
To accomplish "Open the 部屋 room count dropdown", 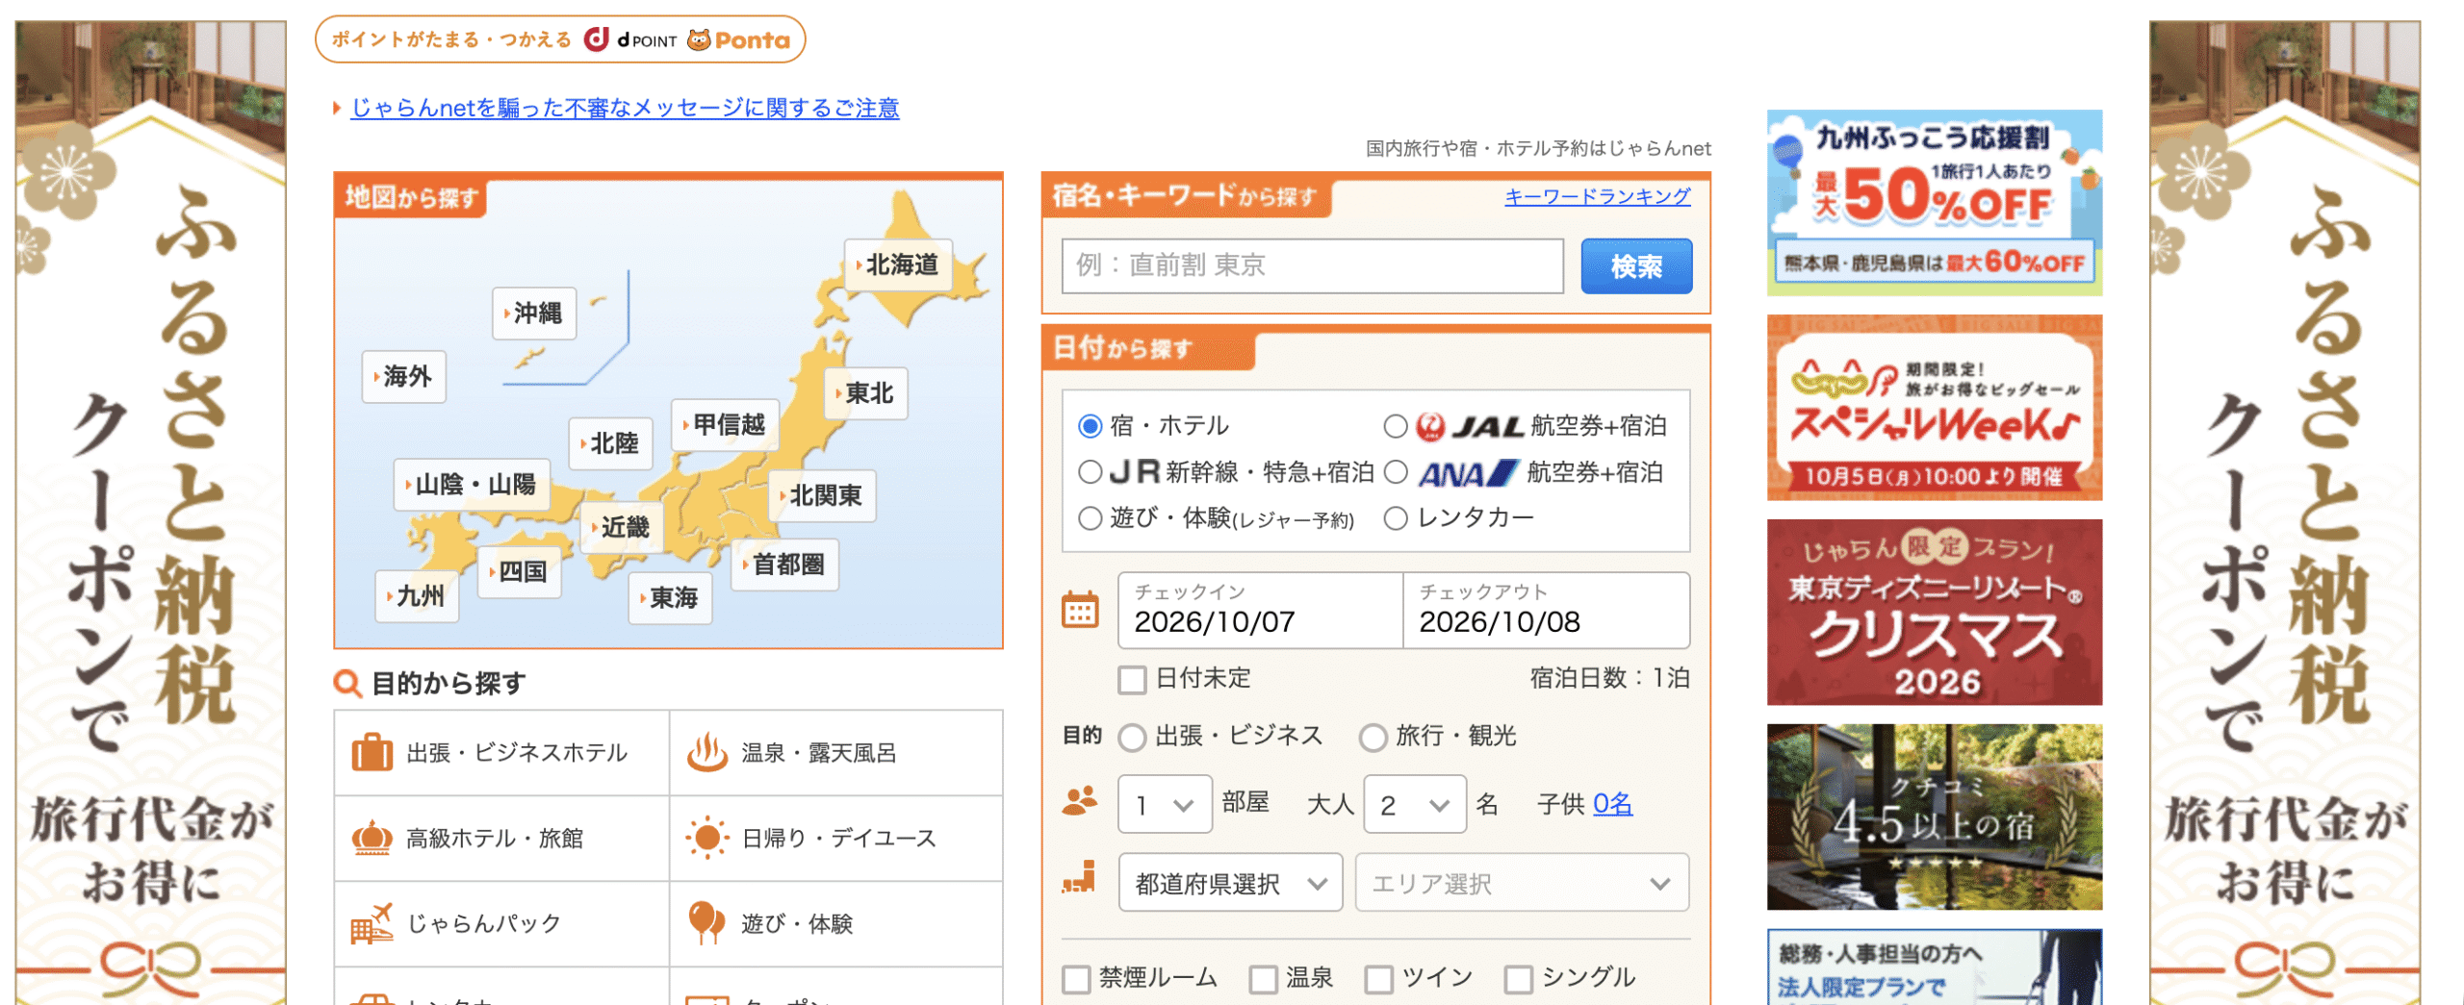I will coord(1165,804).
